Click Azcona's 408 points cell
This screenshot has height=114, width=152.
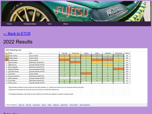(x=127, y=65)
